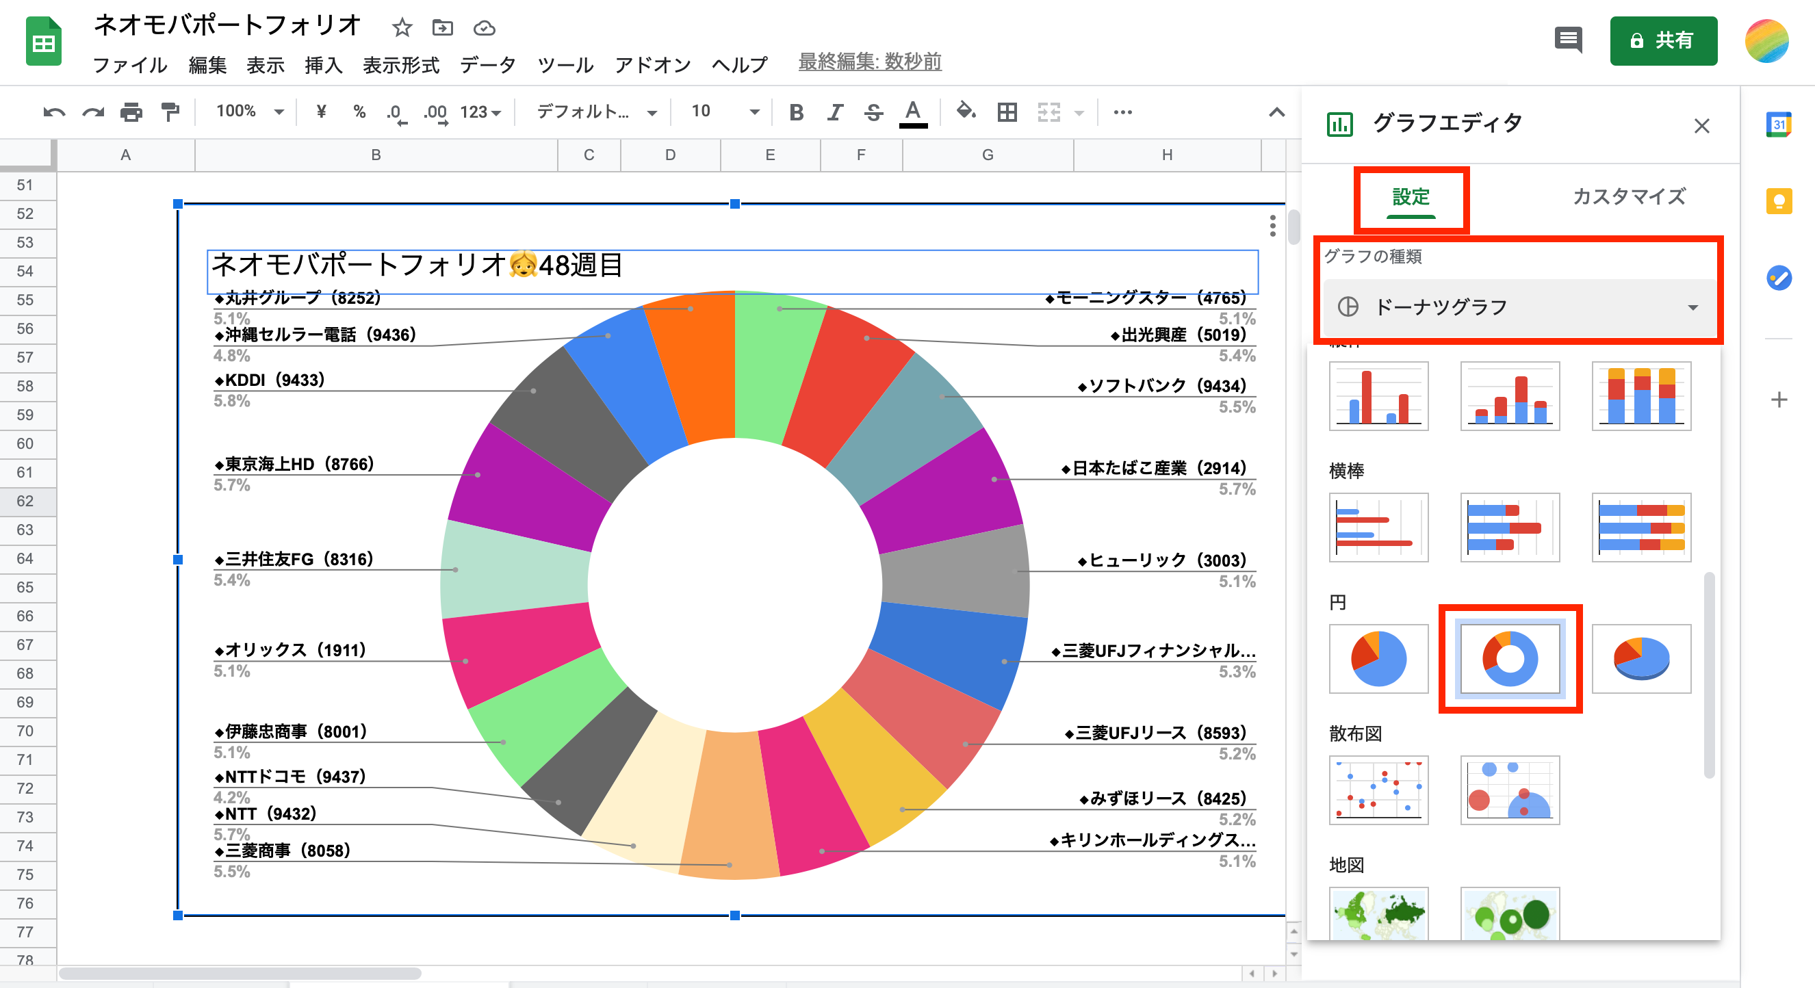Open the borders tool
The width and height of the screenshot is (1815, 988).
pyautogui.click(x=1007, y=112)
